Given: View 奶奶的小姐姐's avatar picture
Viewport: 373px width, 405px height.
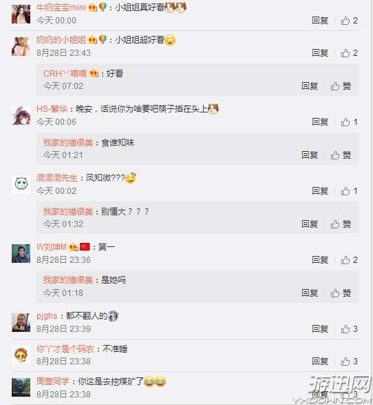Looking at the screenshot, I should tap(21, 46).
